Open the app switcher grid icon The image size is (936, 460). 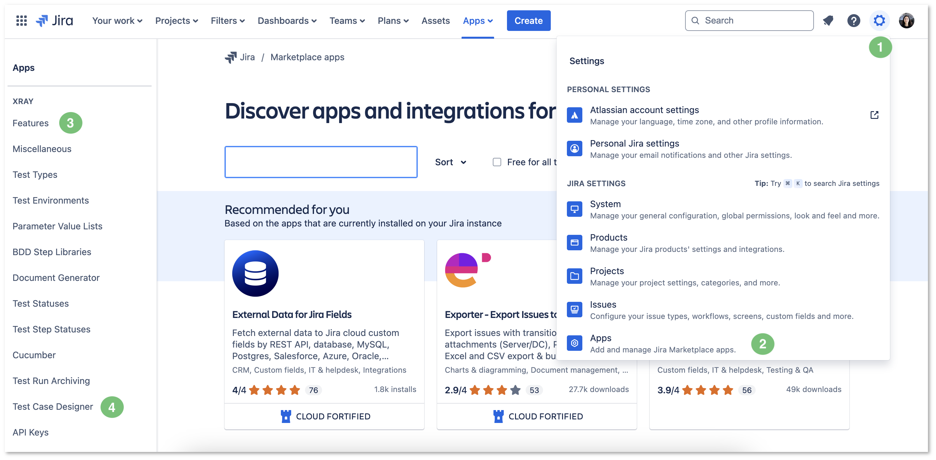click(x=22, y=21)
